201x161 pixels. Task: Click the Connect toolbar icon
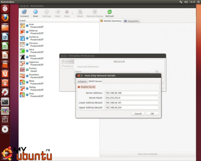coord(24,12)
